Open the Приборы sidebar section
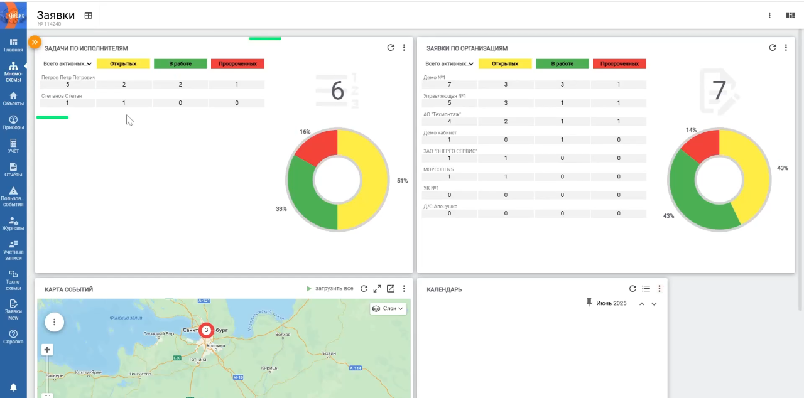Viewport: 804px width, 398px height. (13, 122)
